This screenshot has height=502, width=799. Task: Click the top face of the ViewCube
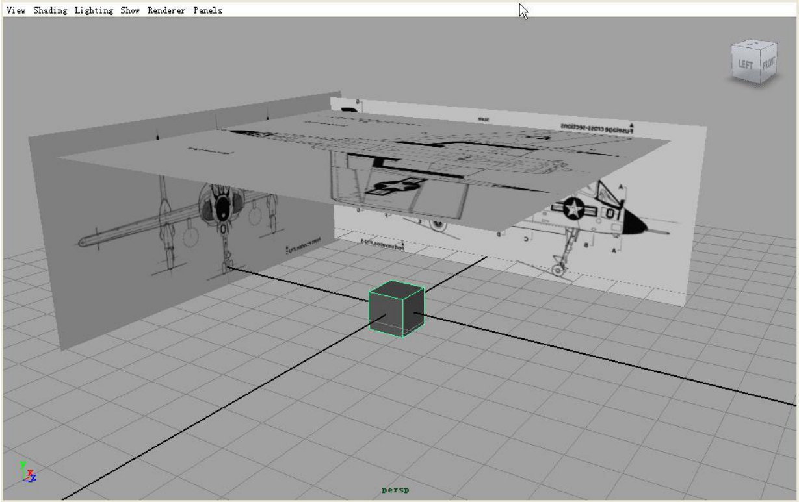click(754, 45)
